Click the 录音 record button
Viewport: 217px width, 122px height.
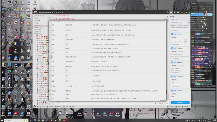point(66,107)
